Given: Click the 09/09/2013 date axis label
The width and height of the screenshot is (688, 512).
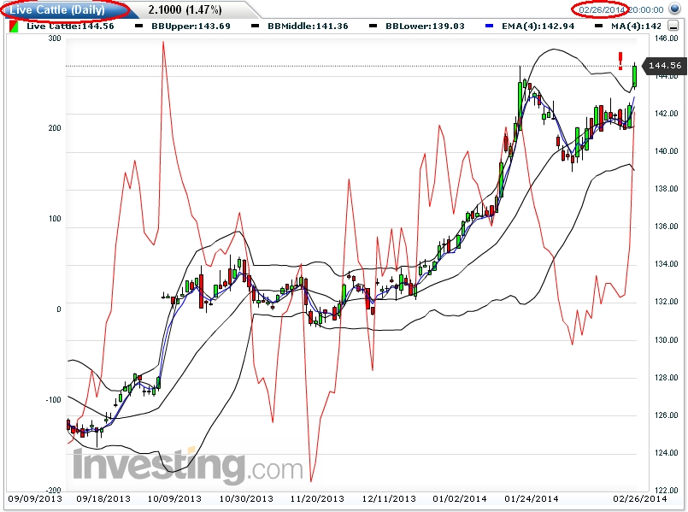Looking at the screenshot, I should pos(35,499).
